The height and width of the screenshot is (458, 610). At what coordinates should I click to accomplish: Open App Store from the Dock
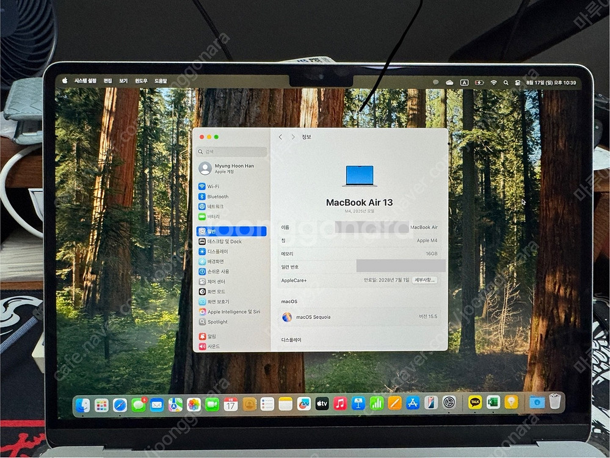(x=413, y=403)
